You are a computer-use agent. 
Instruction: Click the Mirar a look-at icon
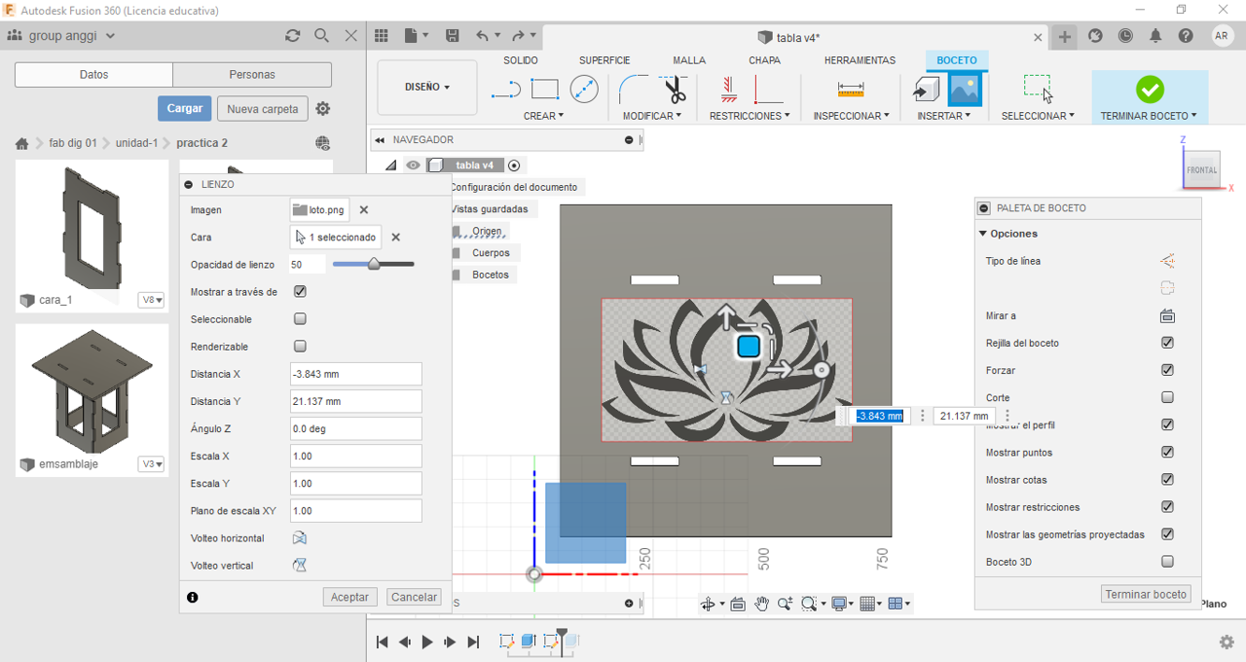click(x=1167, y=315)
